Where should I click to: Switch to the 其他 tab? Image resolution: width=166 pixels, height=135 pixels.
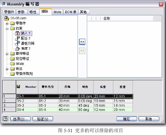[84, 12]
